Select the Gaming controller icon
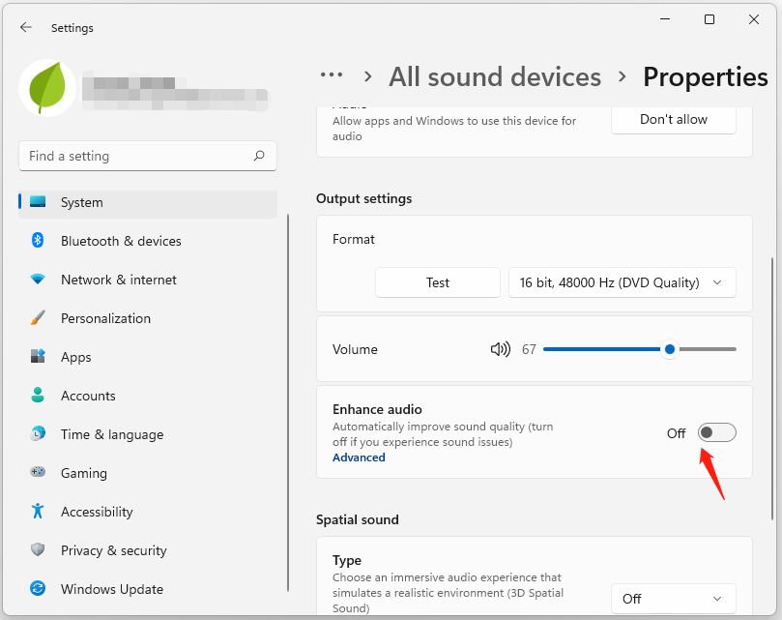This screenshot has height=620, width=782. click(x=37, y=473)
